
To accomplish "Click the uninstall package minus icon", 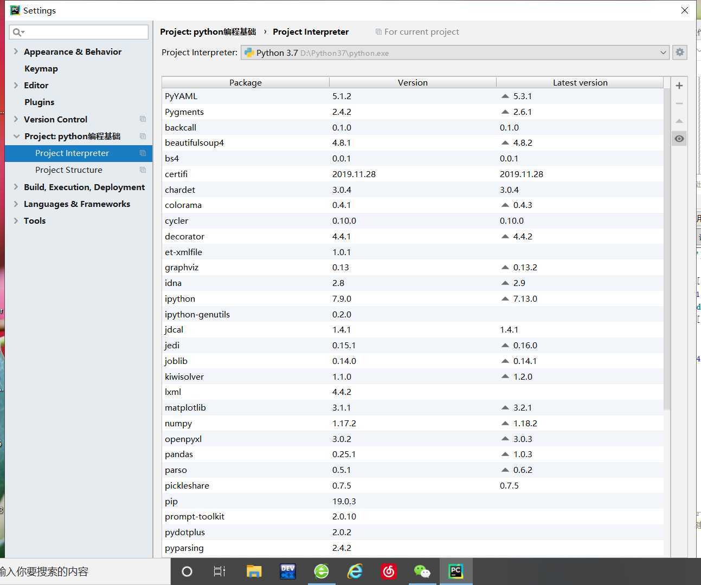I will tap(679, 103).
